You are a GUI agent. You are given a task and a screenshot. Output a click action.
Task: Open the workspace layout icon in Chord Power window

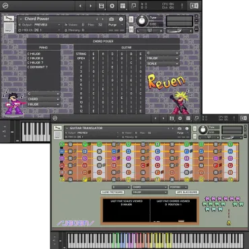122,6
